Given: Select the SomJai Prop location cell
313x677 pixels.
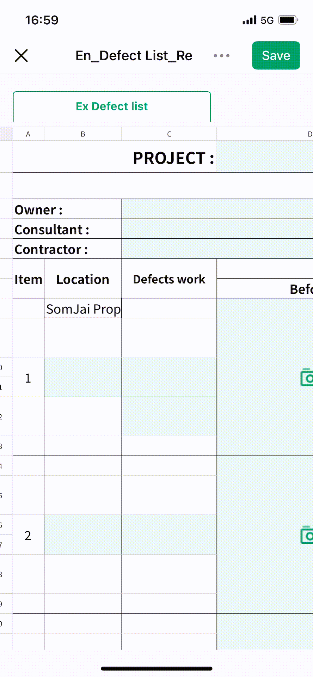Looking at the screenshot, I should pos(83,309).
